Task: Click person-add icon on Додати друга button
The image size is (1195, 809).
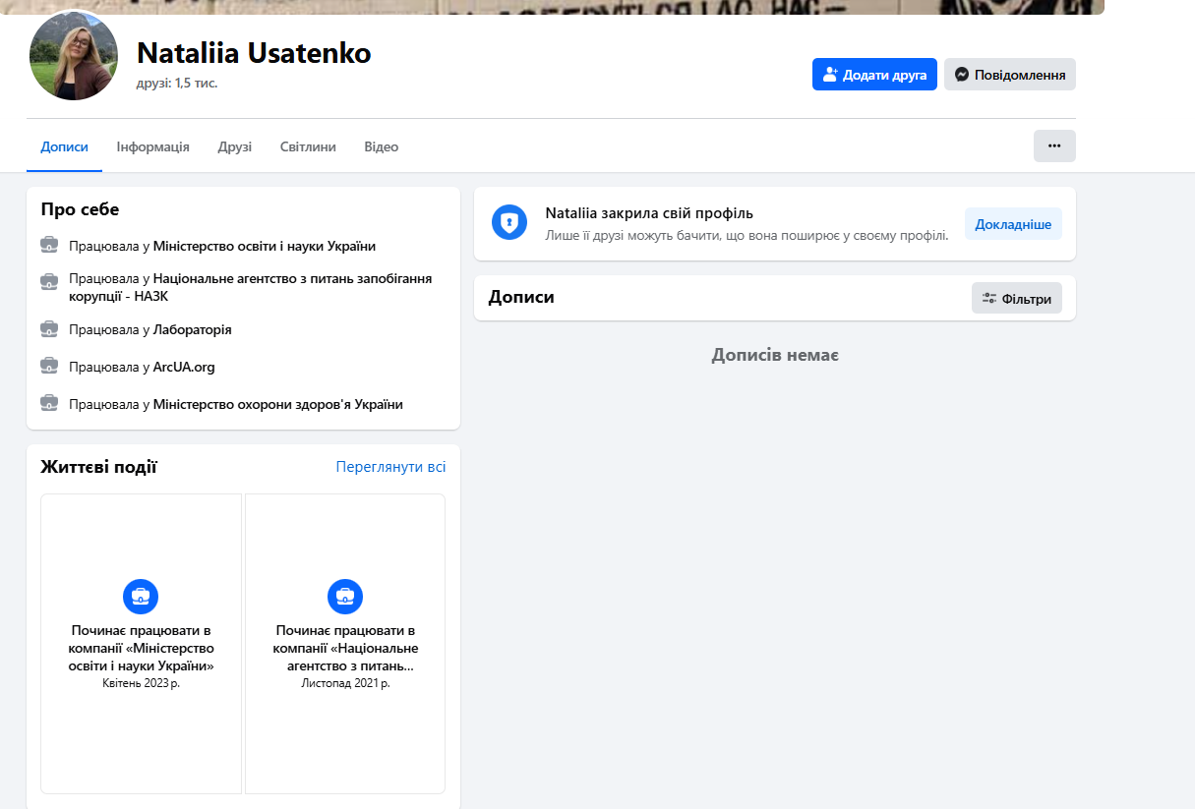Action: pyautogui.click(x=833, y=74)
